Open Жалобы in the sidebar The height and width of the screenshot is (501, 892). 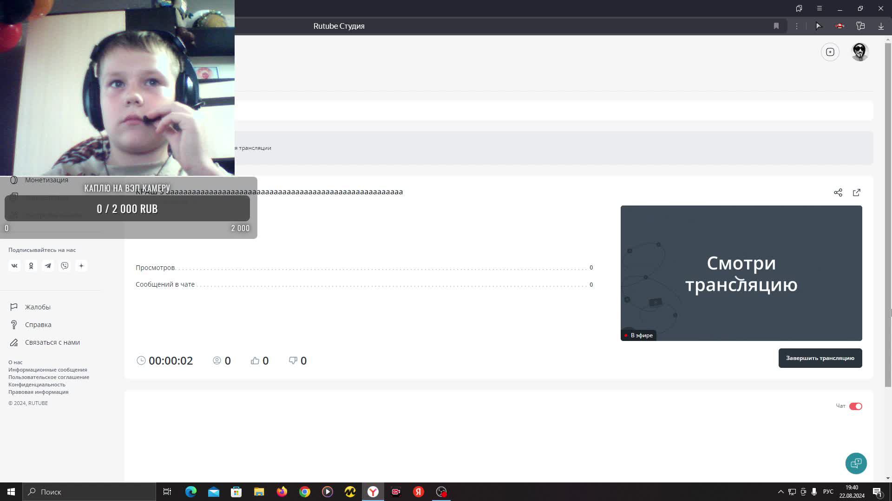pyautogui.click(x=38, y=307)
